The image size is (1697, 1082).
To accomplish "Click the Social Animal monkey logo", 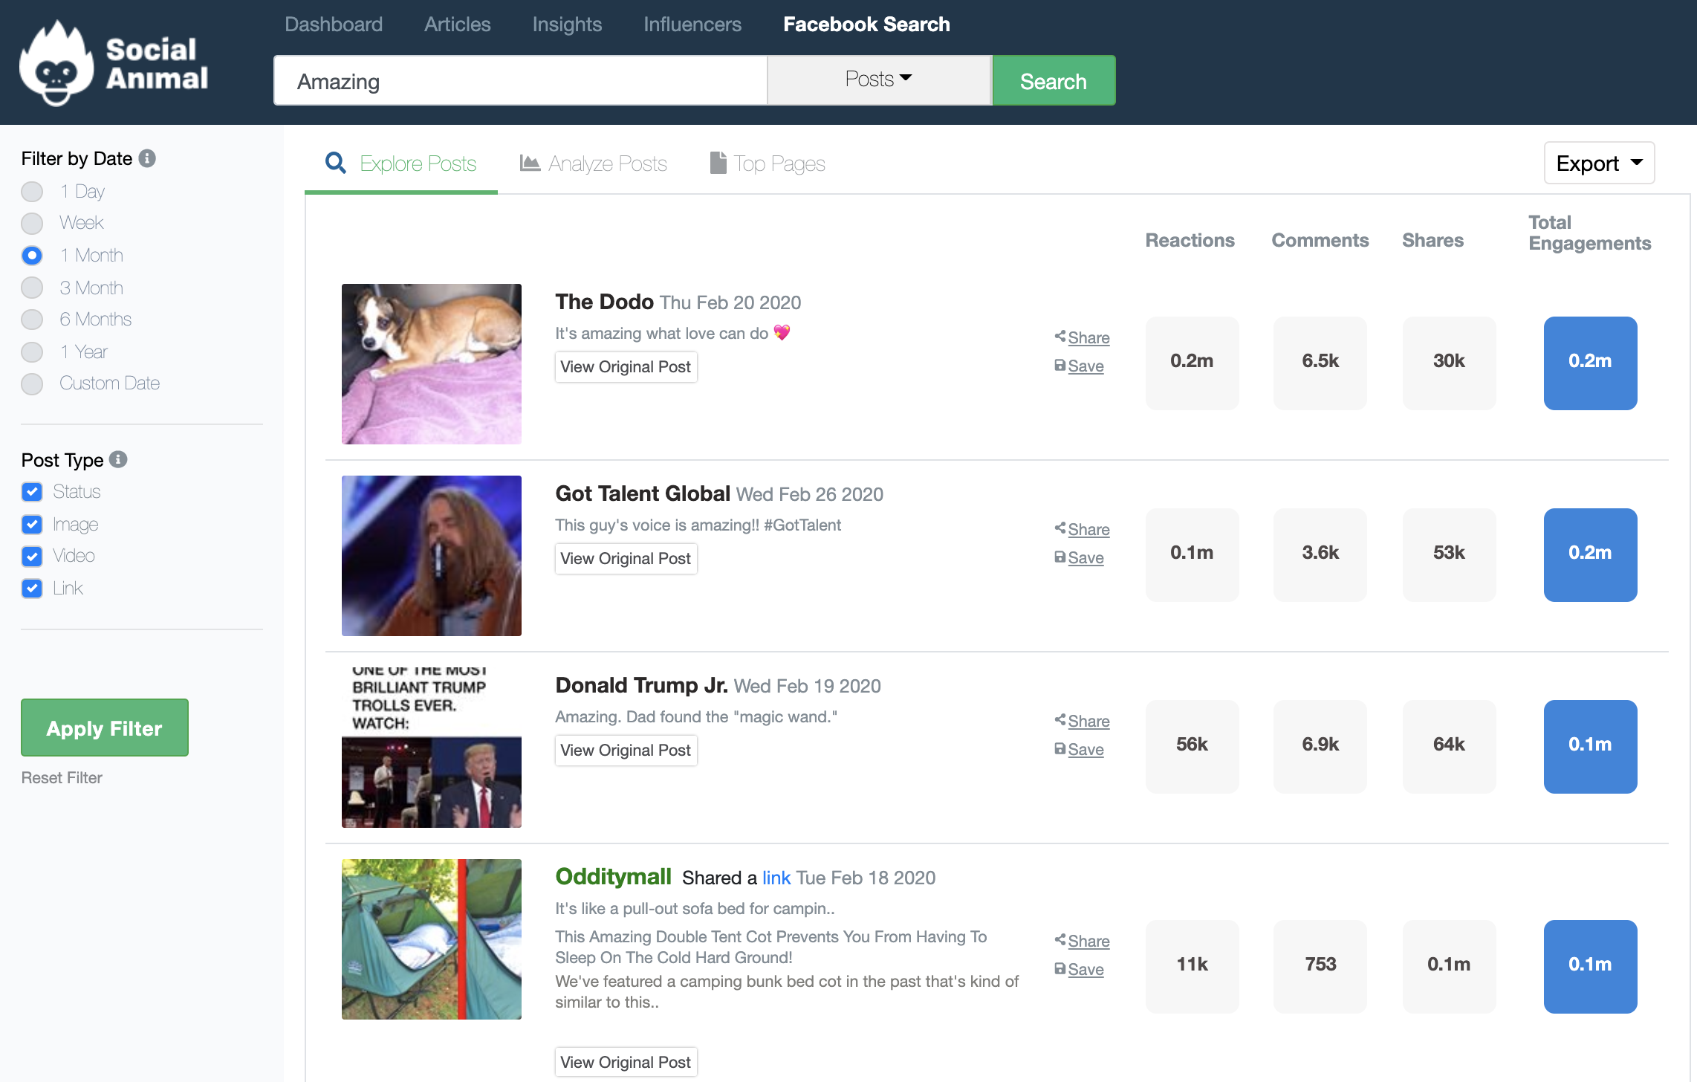I will point(57,64).
